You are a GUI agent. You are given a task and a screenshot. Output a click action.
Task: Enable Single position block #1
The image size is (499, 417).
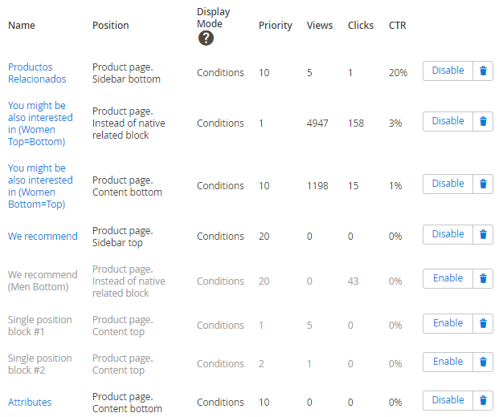pyautogui.click(x=448, y=323)
